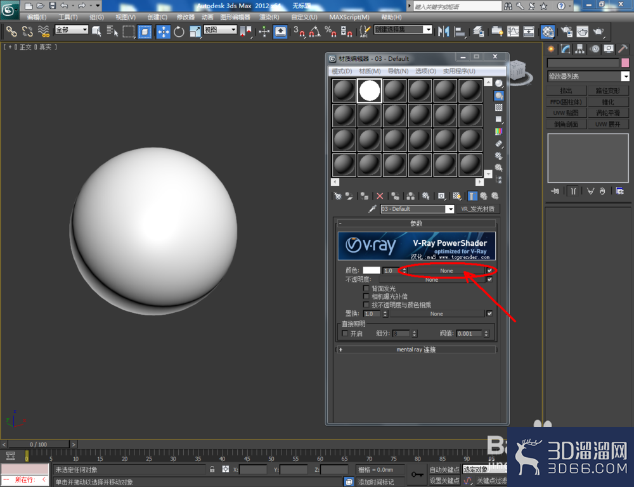Screen dimensions: 634x487
Task: Open Utilities hammer panel icon
Action: (x=623, y=49)
